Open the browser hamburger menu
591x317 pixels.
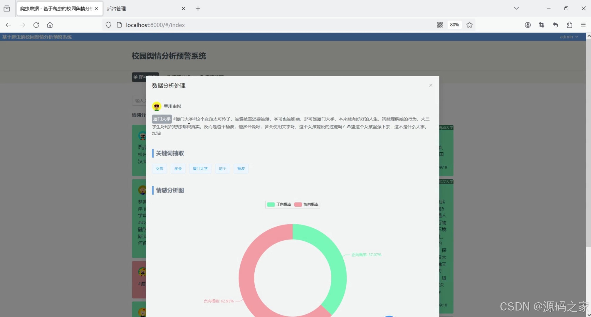pos(583,25)
